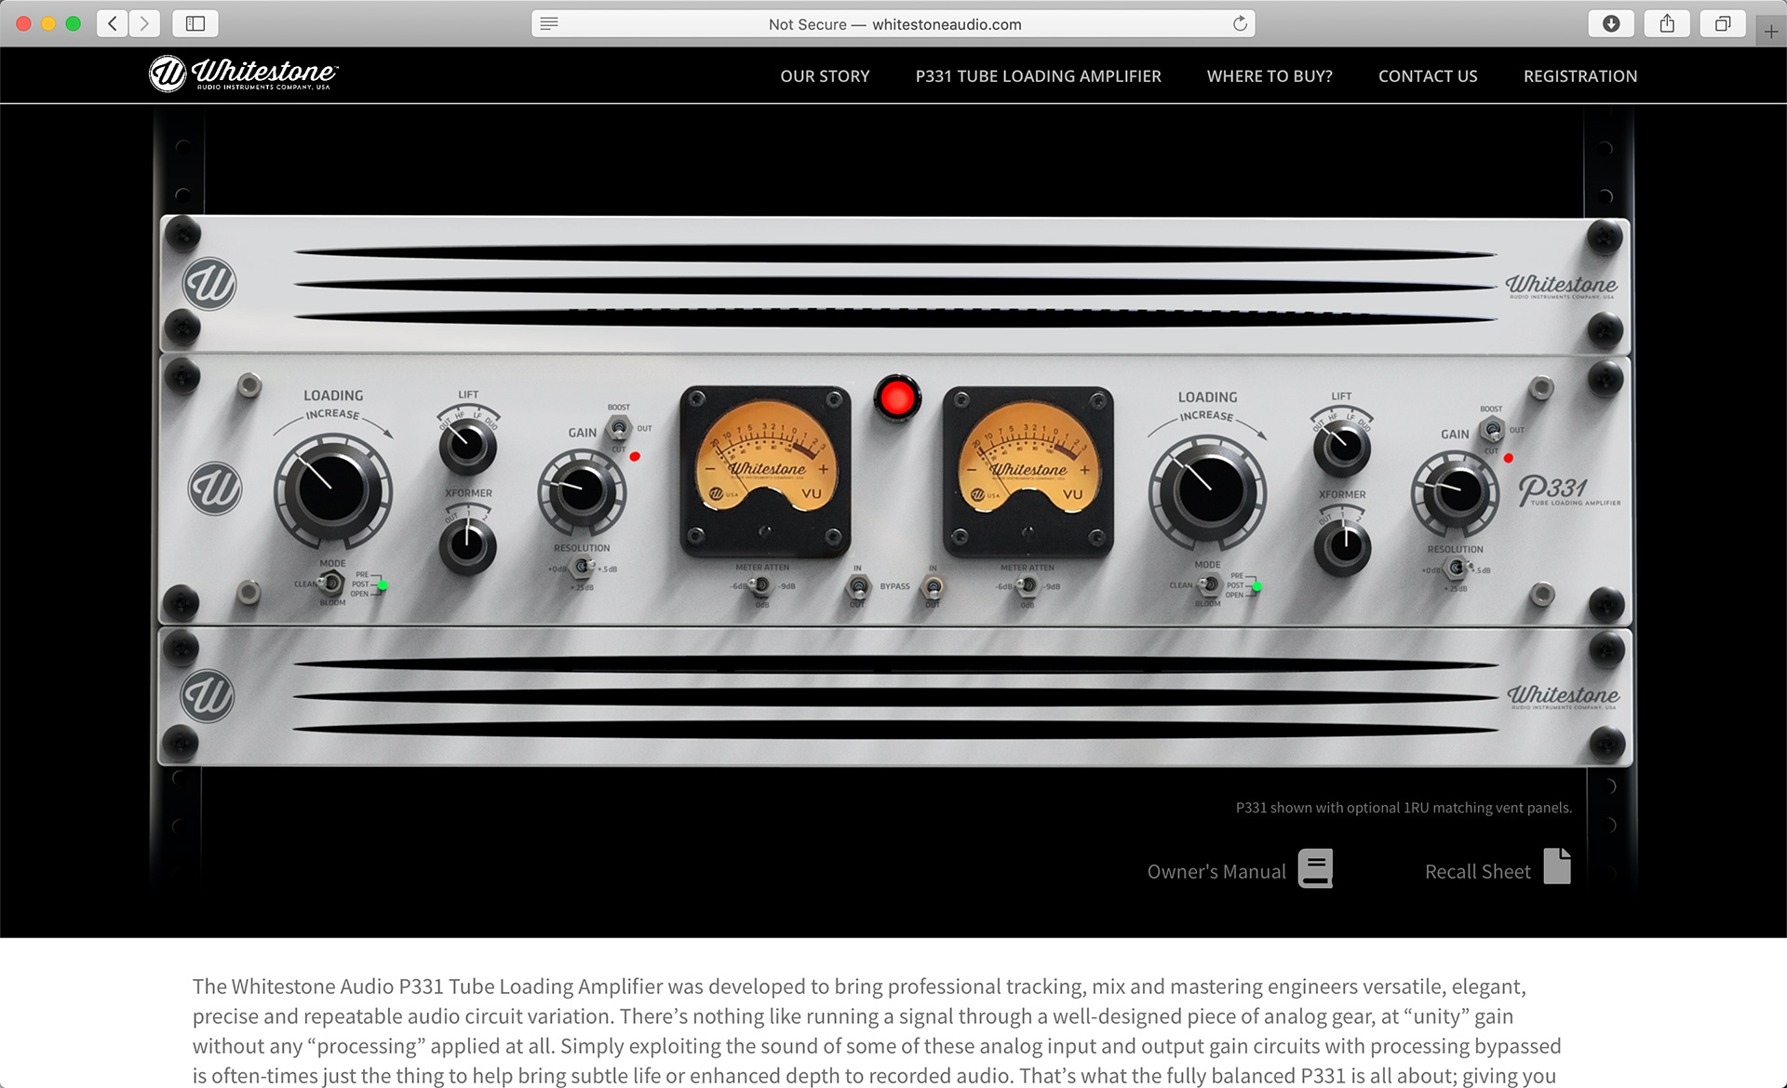The width and height of the screenshot is (1787, 1088).
Task: Toggle left channel RESOLUTION switch
Action: tap(582, 566)
